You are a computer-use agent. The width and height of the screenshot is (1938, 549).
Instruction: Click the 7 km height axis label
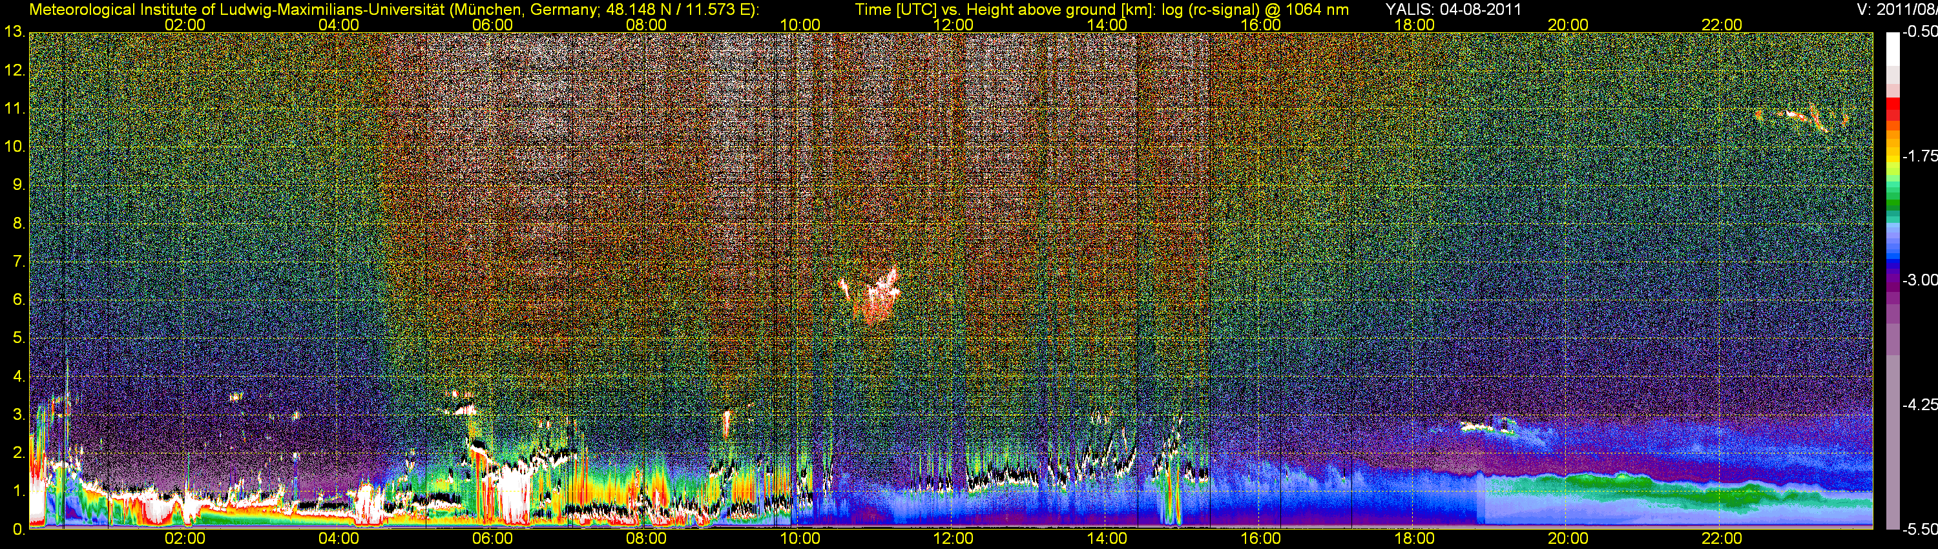coord(18,262)
